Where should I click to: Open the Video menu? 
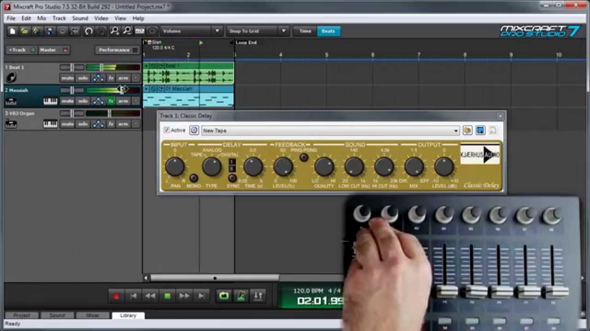pos(101,18)
